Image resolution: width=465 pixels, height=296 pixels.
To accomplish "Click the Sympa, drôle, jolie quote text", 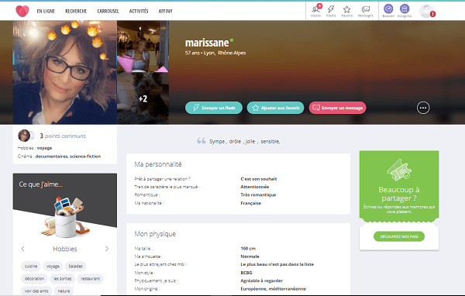I will [x=245, y=142].
